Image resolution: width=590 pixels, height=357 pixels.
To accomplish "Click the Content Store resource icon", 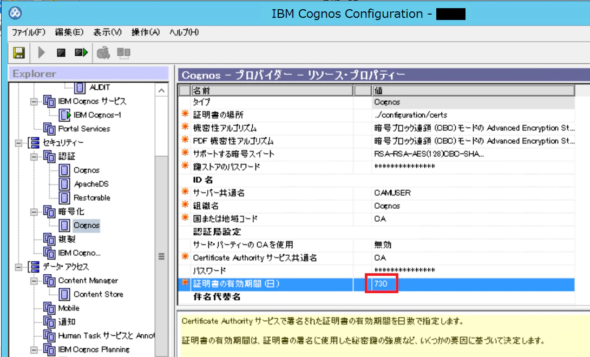I will click(64, 294).
